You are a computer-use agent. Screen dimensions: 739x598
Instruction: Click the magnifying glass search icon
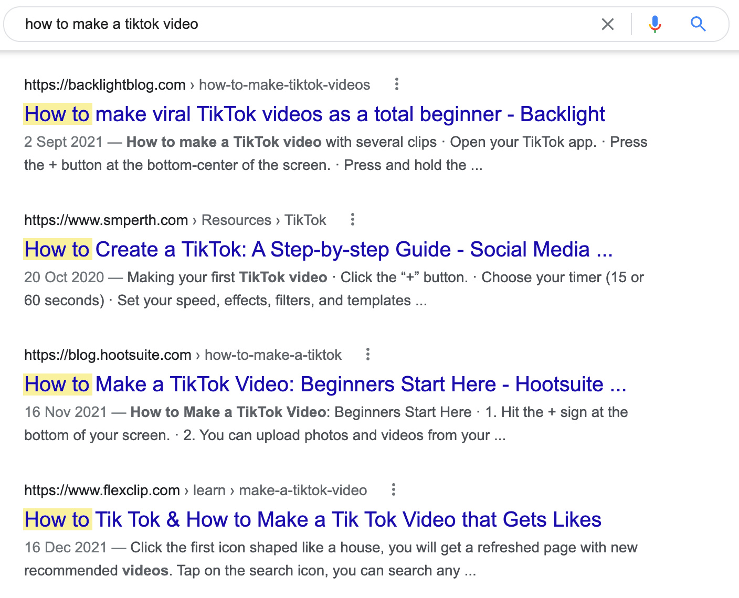[x=698, y=24]
